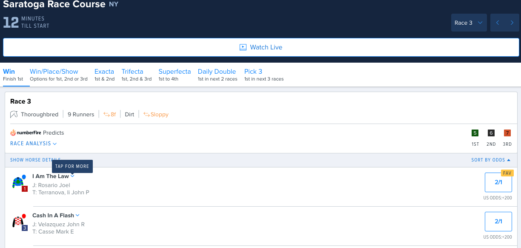Click the Sloppy track condition swap icon
This screenshot has height=248, width=521.
coord(146,114)
